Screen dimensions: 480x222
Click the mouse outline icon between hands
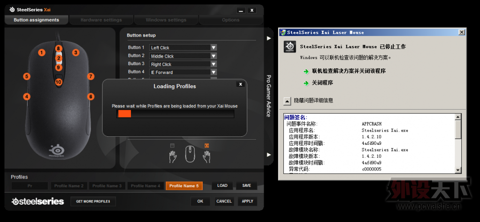coord(190,154)
